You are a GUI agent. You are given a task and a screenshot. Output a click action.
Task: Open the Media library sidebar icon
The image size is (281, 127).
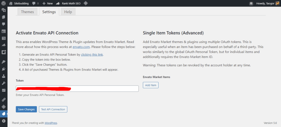click(4, 10)
